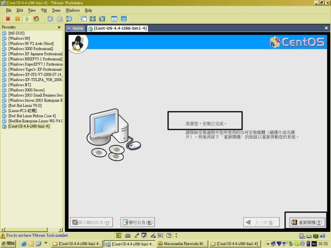The height and width of the screenshot is (248, 331).
Task: Click the Revert to Snapshot icon
Action: coord(60,19)
